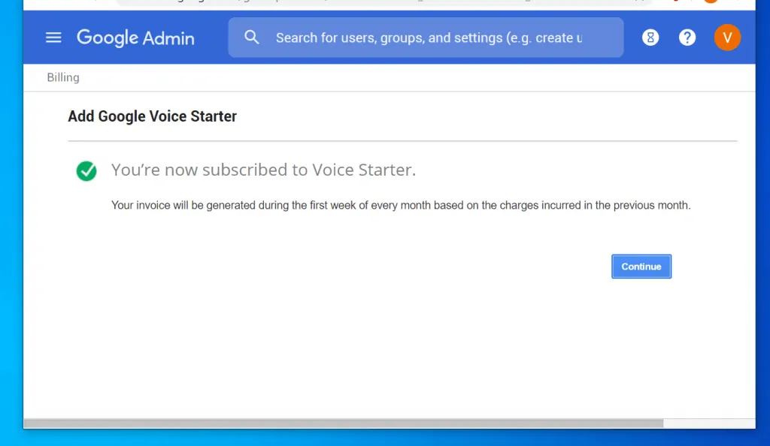This screenshot has height=446, width=770.
Task: Click the empty scrollbar track right of thumb
Action: pyautogui.click(x=708, y=423)
